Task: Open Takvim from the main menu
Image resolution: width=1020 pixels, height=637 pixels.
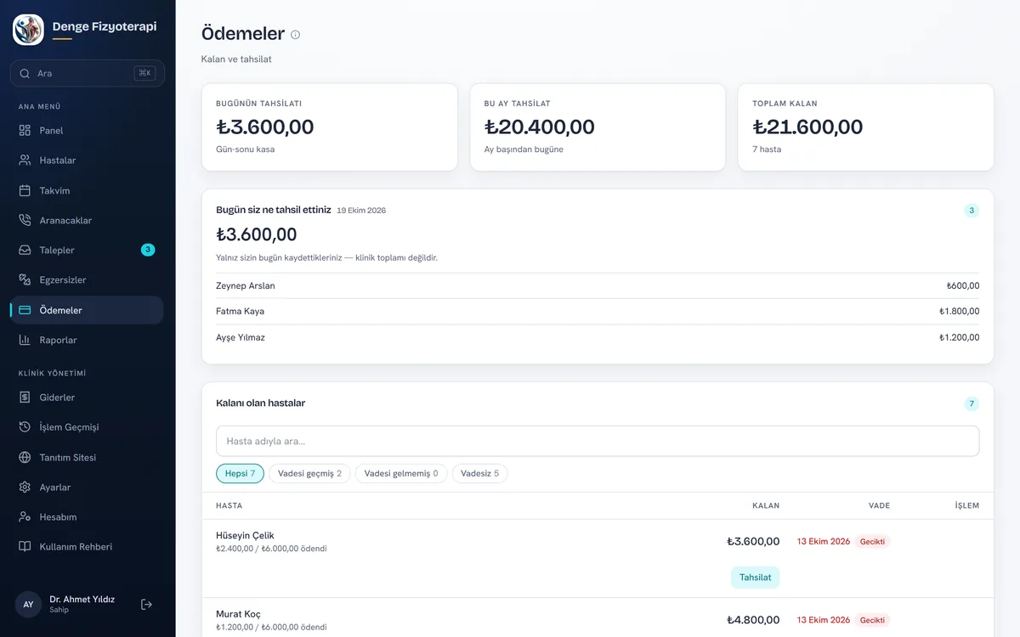Action: (87, 190)
